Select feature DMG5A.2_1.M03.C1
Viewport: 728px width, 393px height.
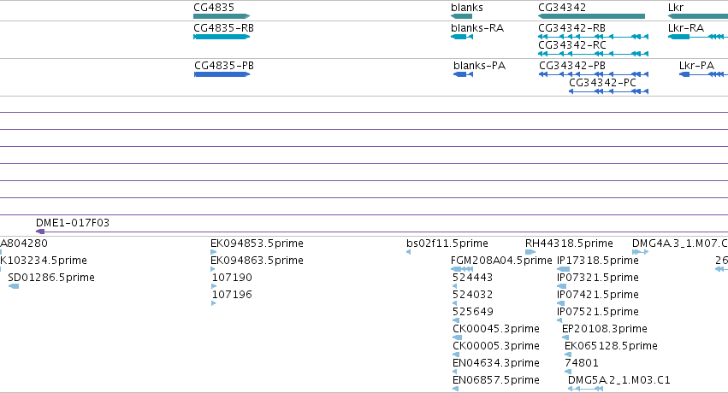[x=619, y=380]
